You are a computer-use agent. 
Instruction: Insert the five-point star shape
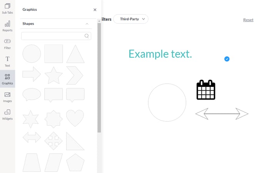pos(54,75)
